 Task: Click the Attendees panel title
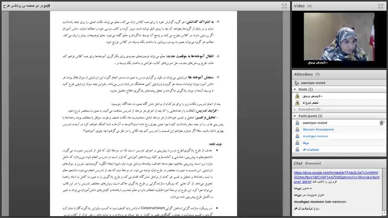tap(303, 74)
